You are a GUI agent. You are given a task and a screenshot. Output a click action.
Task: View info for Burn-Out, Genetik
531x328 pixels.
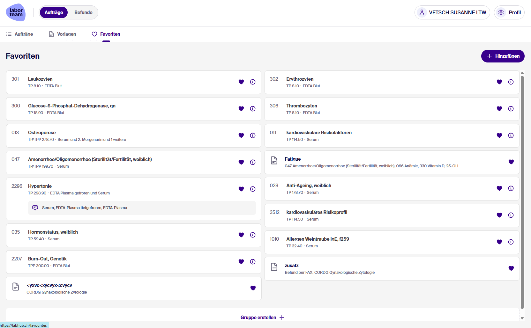coord(253,262)
